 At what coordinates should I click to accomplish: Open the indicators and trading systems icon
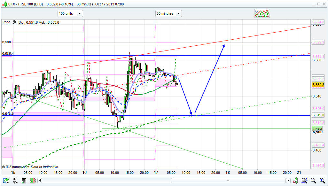click(262, 13)
